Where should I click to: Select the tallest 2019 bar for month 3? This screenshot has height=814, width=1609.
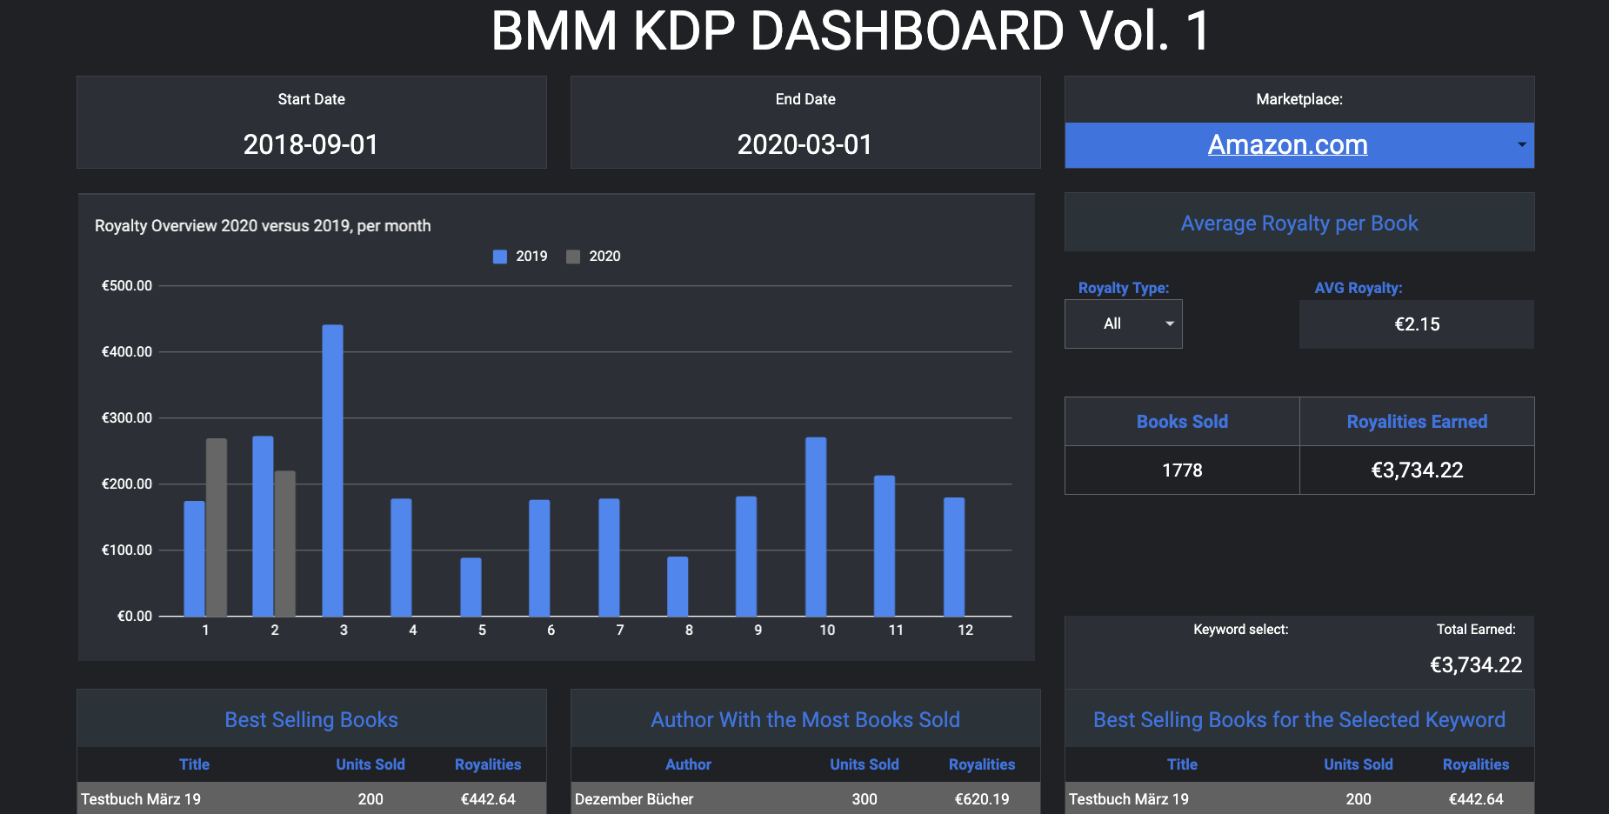coord(332,470)
